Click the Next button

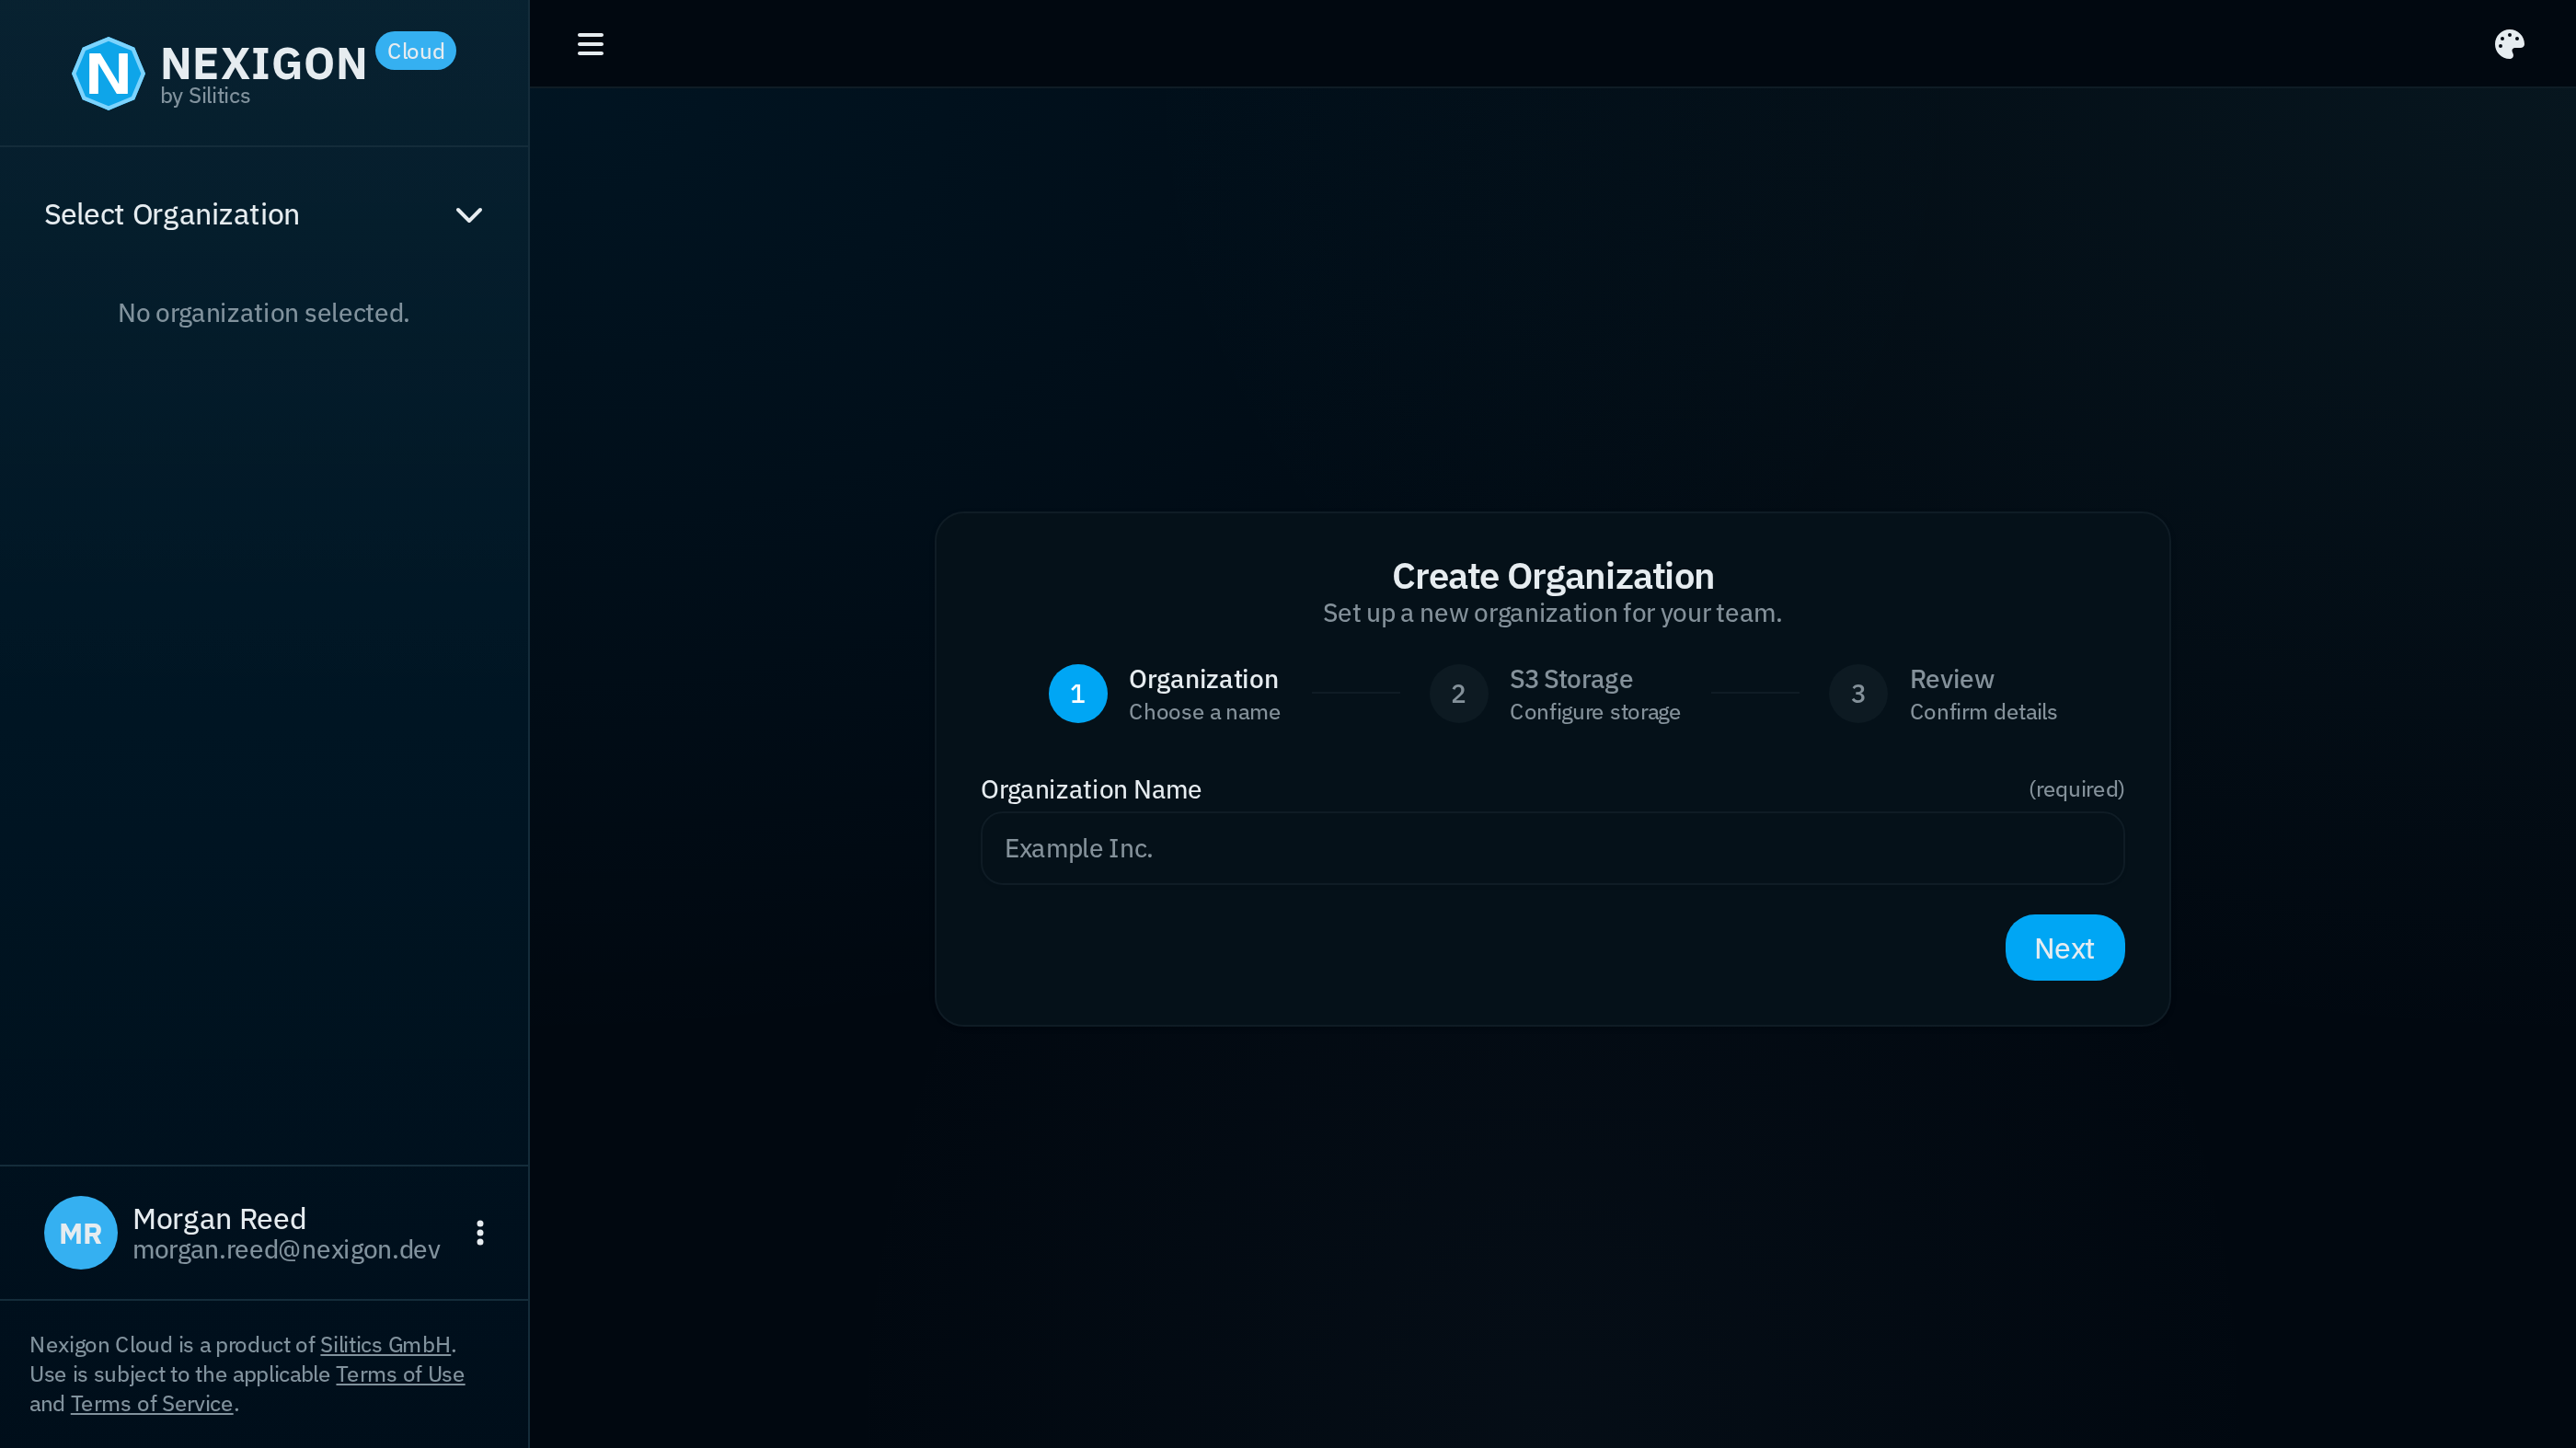[x=2064, y=947]
